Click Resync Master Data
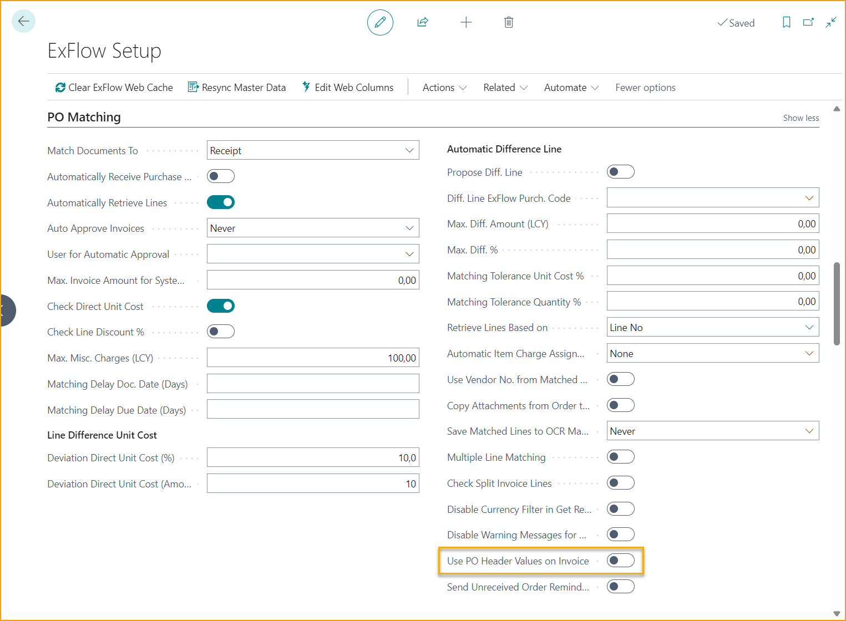 point(237,88)
